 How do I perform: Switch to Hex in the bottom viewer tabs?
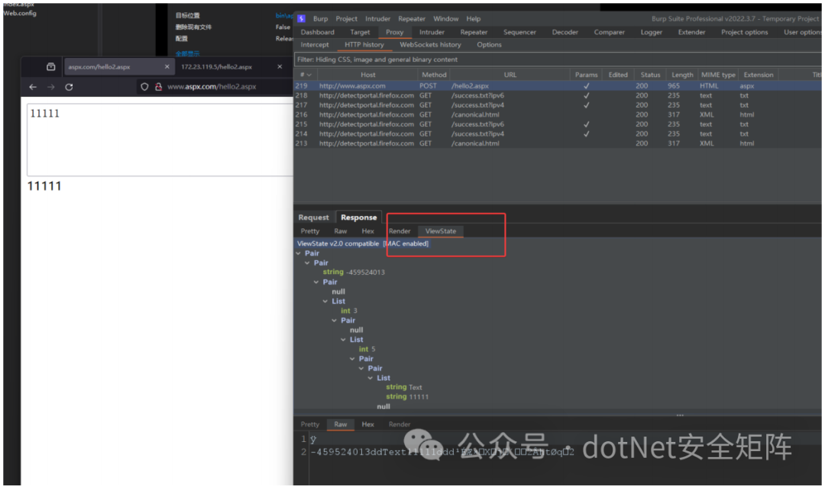pyautogui.click(x=367, y=424)
